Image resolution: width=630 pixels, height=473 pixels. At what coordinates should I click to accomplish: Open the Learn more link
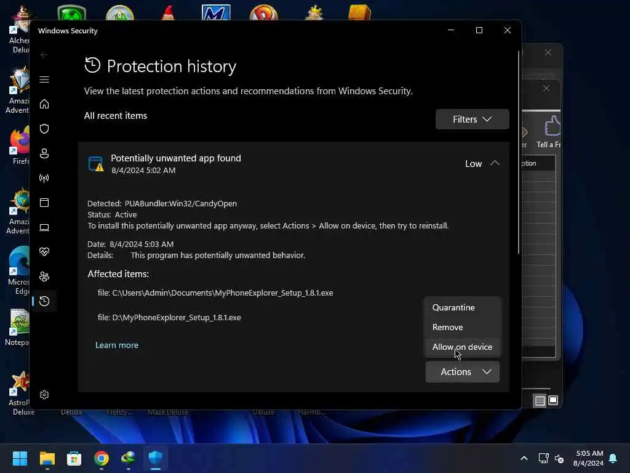click(116, 345)
